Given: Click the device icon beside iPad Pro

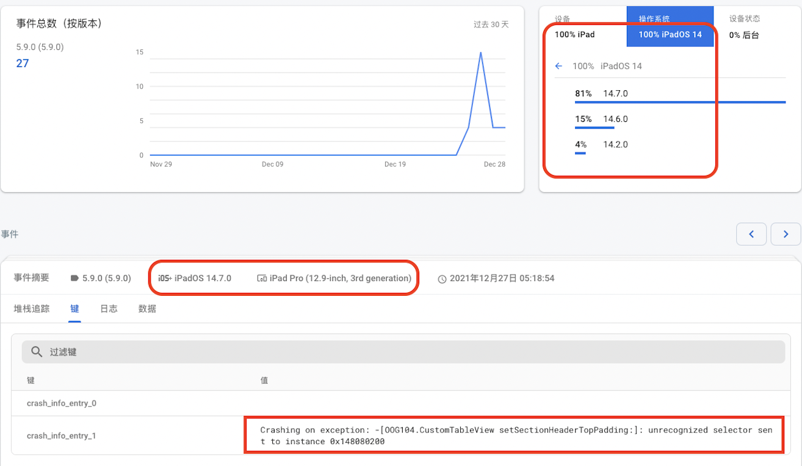Looking at the screenshot, I should 262,278.
